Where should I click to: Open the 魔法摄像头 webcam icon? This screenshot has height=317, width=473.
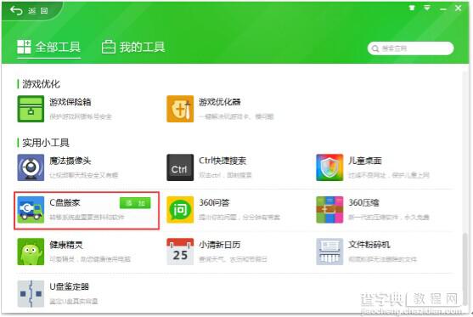coord(31,167)
